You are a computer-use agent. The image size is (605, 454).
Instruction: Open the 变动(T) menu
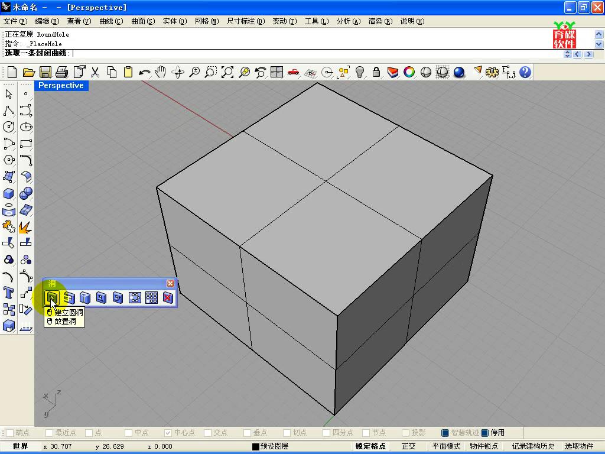coord(285,21)
